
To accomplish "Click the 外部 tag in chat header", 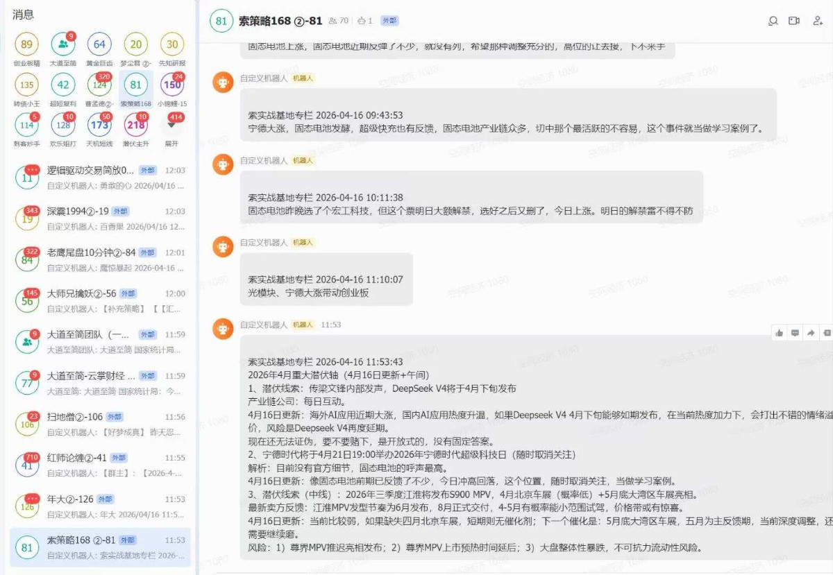I will coord(390,21).
